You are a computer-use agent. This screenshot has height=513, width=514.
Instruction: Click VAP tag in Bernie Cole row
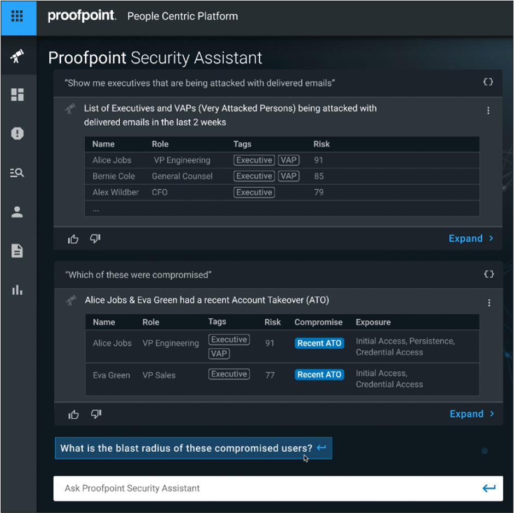tap(289, 176)
